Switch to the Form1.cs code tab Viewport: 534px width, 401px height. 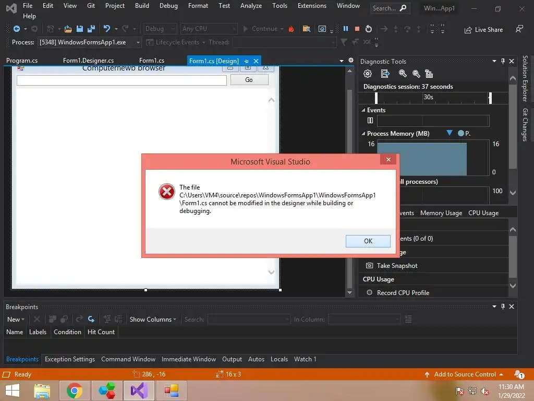(152, 61)
